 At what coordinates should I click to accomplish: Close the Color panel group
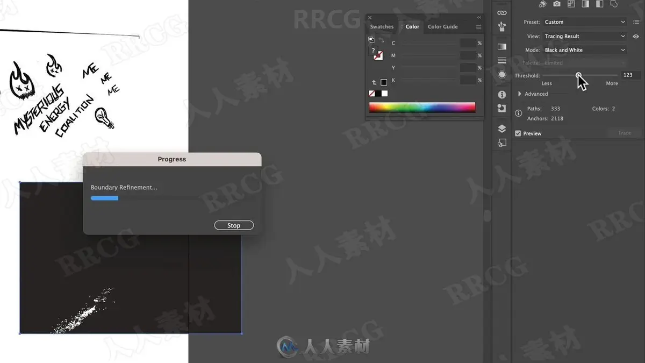pyautogui.click(x=370, y=18)
